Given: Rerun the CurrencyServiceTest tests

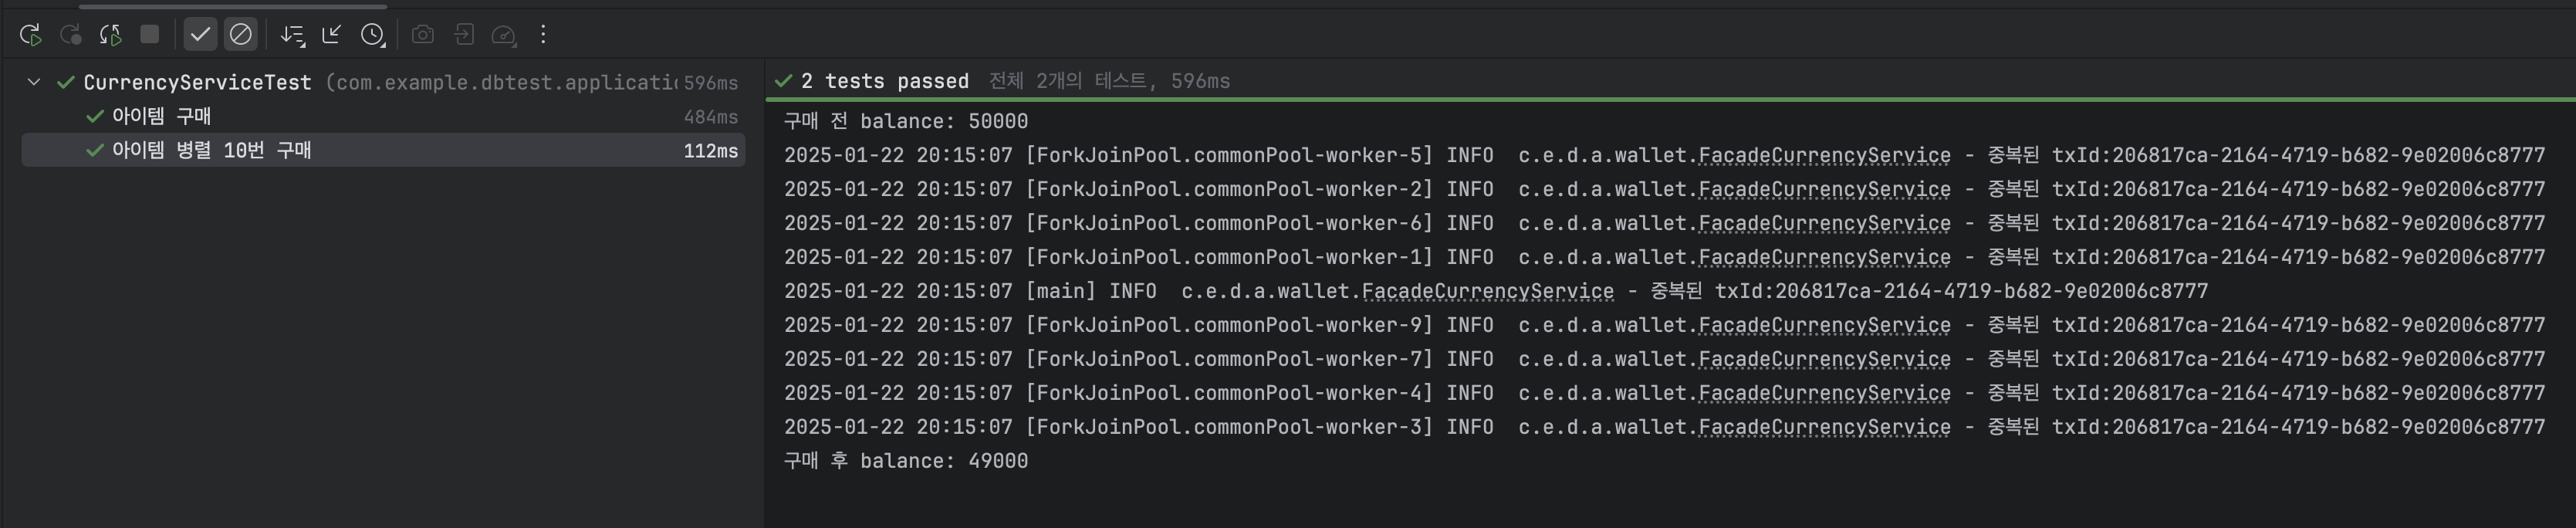Looking at the screenshot, I should [30, 35].
